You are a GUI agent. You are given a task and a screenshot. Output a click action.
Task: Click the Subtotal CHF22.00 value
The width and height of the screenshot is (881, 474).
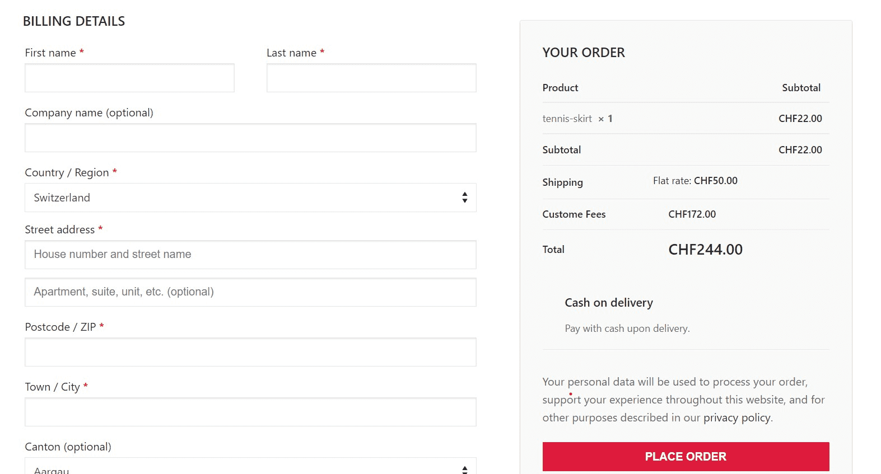(x=800, y=149)
